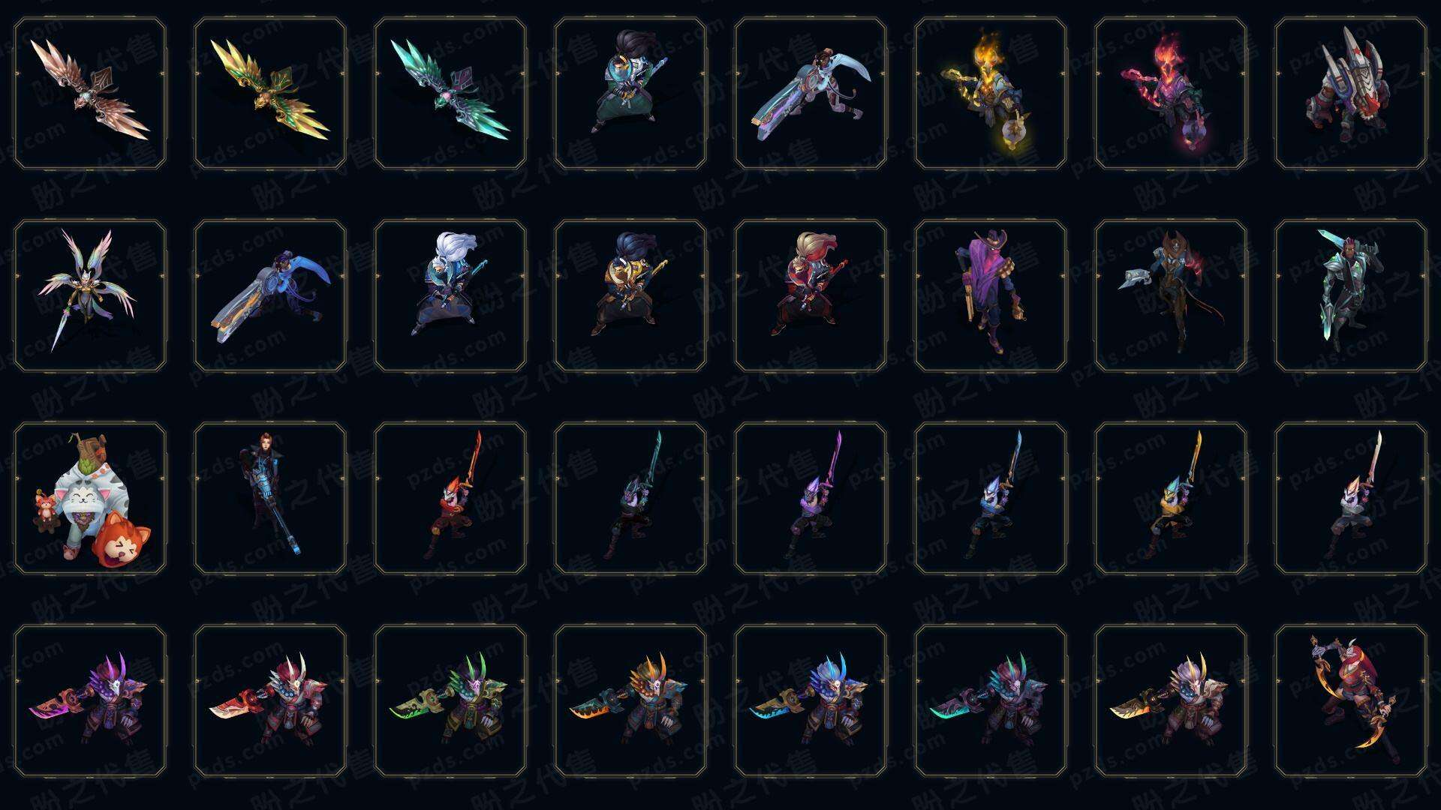The height and width of the screenshot is (810, 1441).
Task: Click the white cat with fox plushies tile
Action: click(x=90, y=498)
